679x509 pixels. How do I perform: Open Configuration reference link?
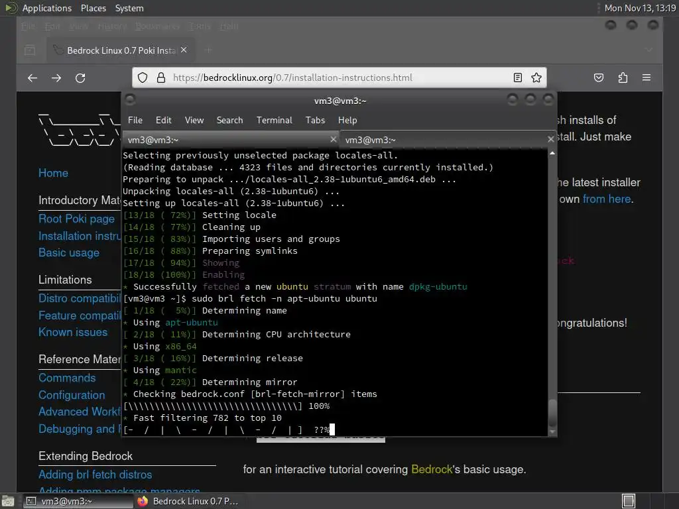tap(72, 395)
